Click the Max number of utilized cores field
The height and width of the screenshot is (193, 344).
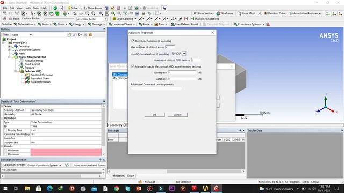point(170,47)
